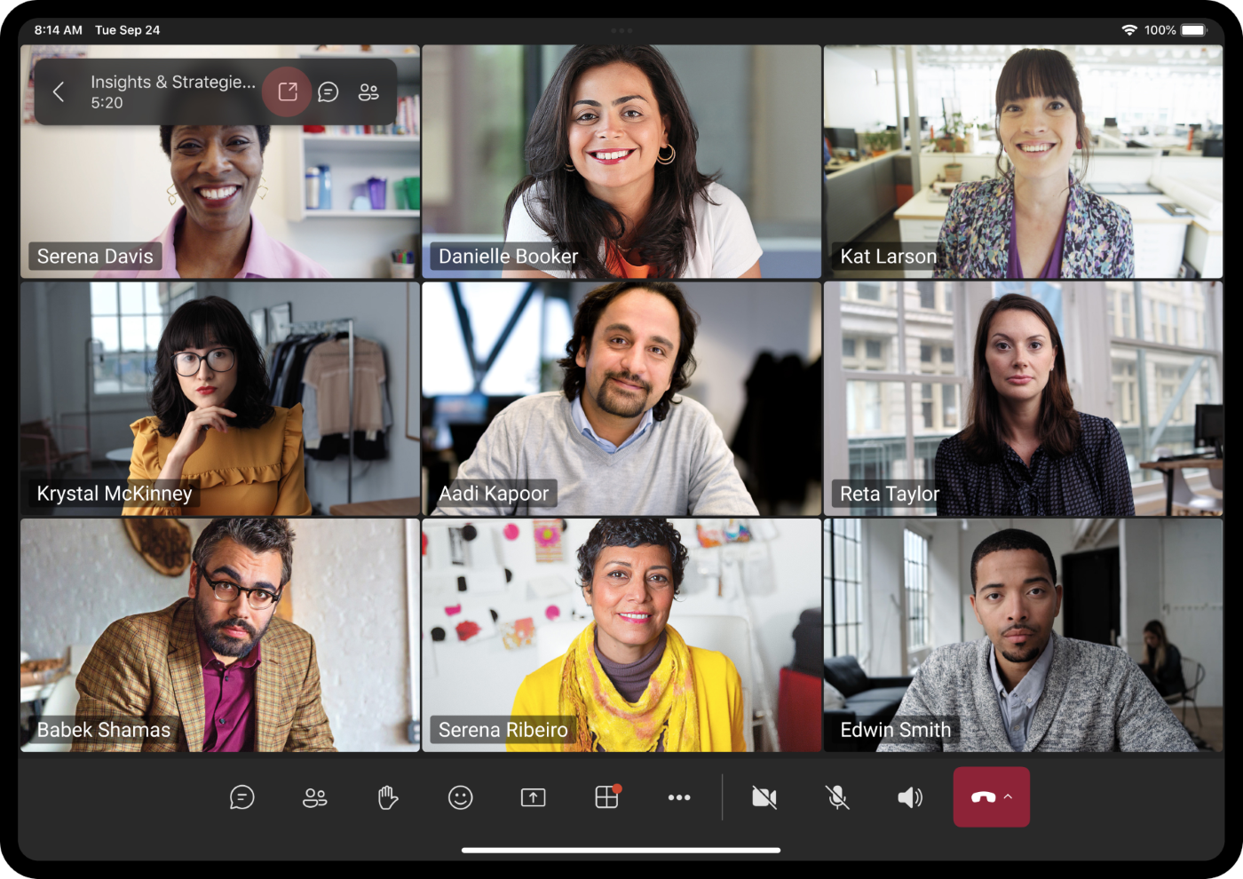Tap the Wi-Fi status icon
The width and height of the screenshot is (1243, 879).
pos(1129,30)
